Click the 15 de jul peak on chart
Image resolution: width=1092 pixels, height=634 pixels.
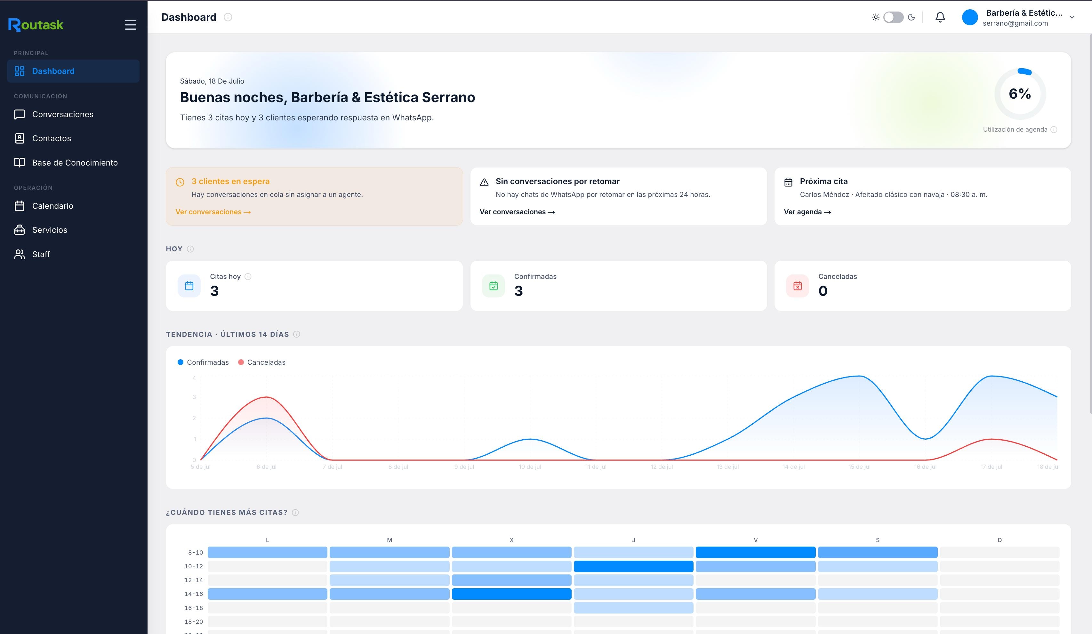point(860,377)
